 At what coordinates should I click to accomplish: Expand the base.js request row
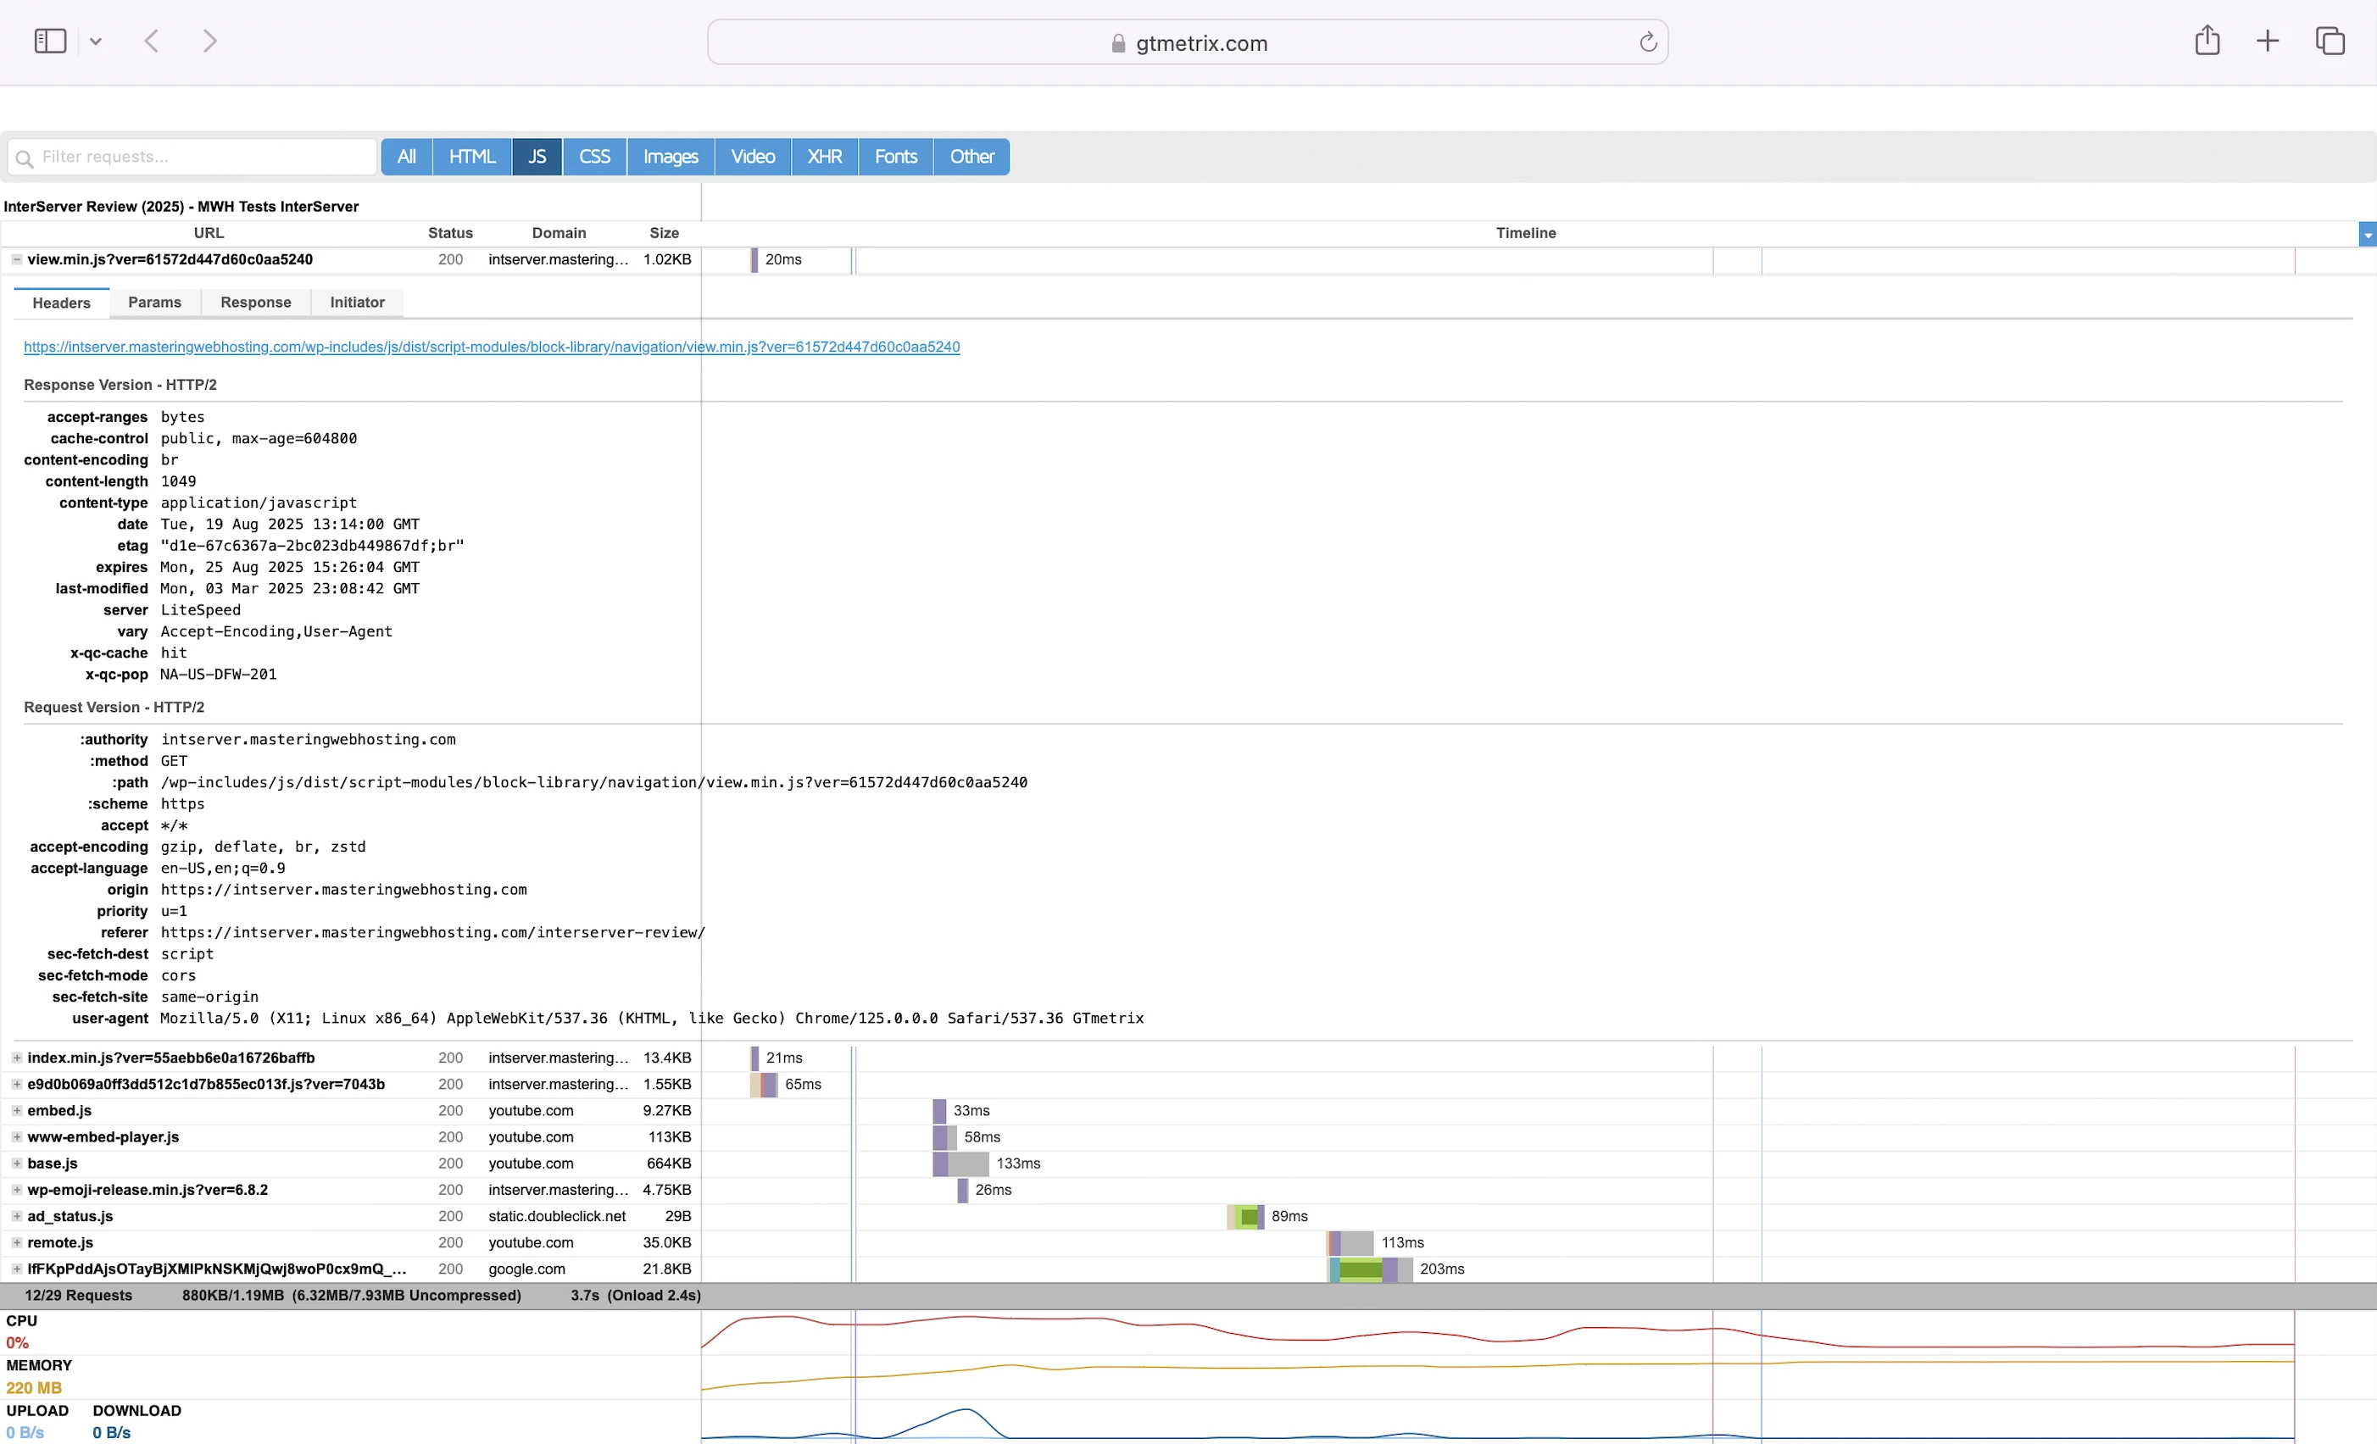[16, 1164]
